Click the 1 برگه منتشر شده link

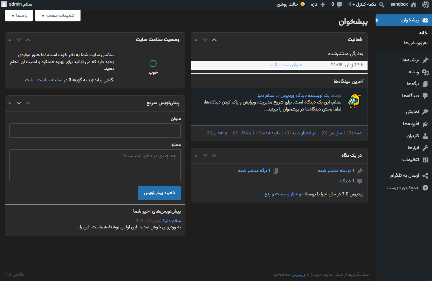pyautogui.click(x=254, y=170)
